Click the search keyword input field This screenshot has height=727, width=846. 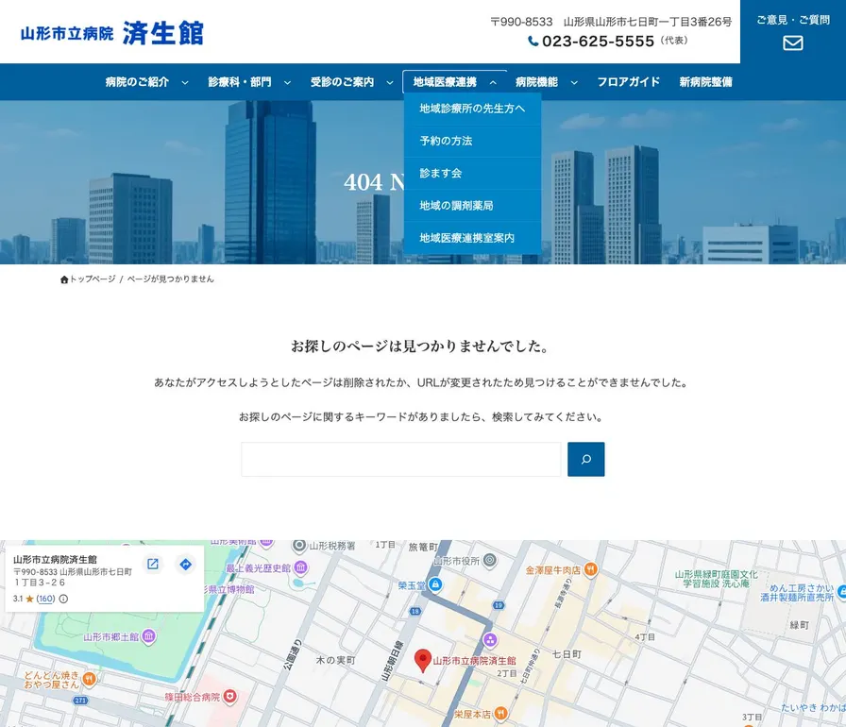click(x=401, y=459)
